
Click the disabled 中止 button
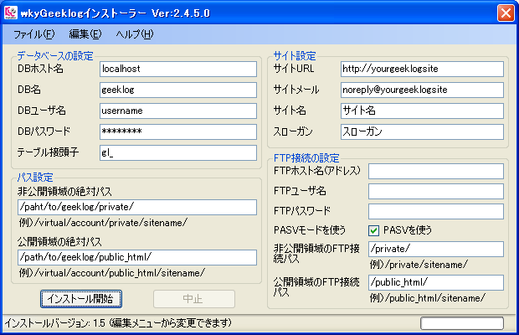194,299
